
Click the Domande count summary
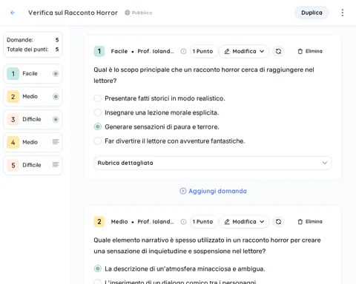[x=33, y=40]
